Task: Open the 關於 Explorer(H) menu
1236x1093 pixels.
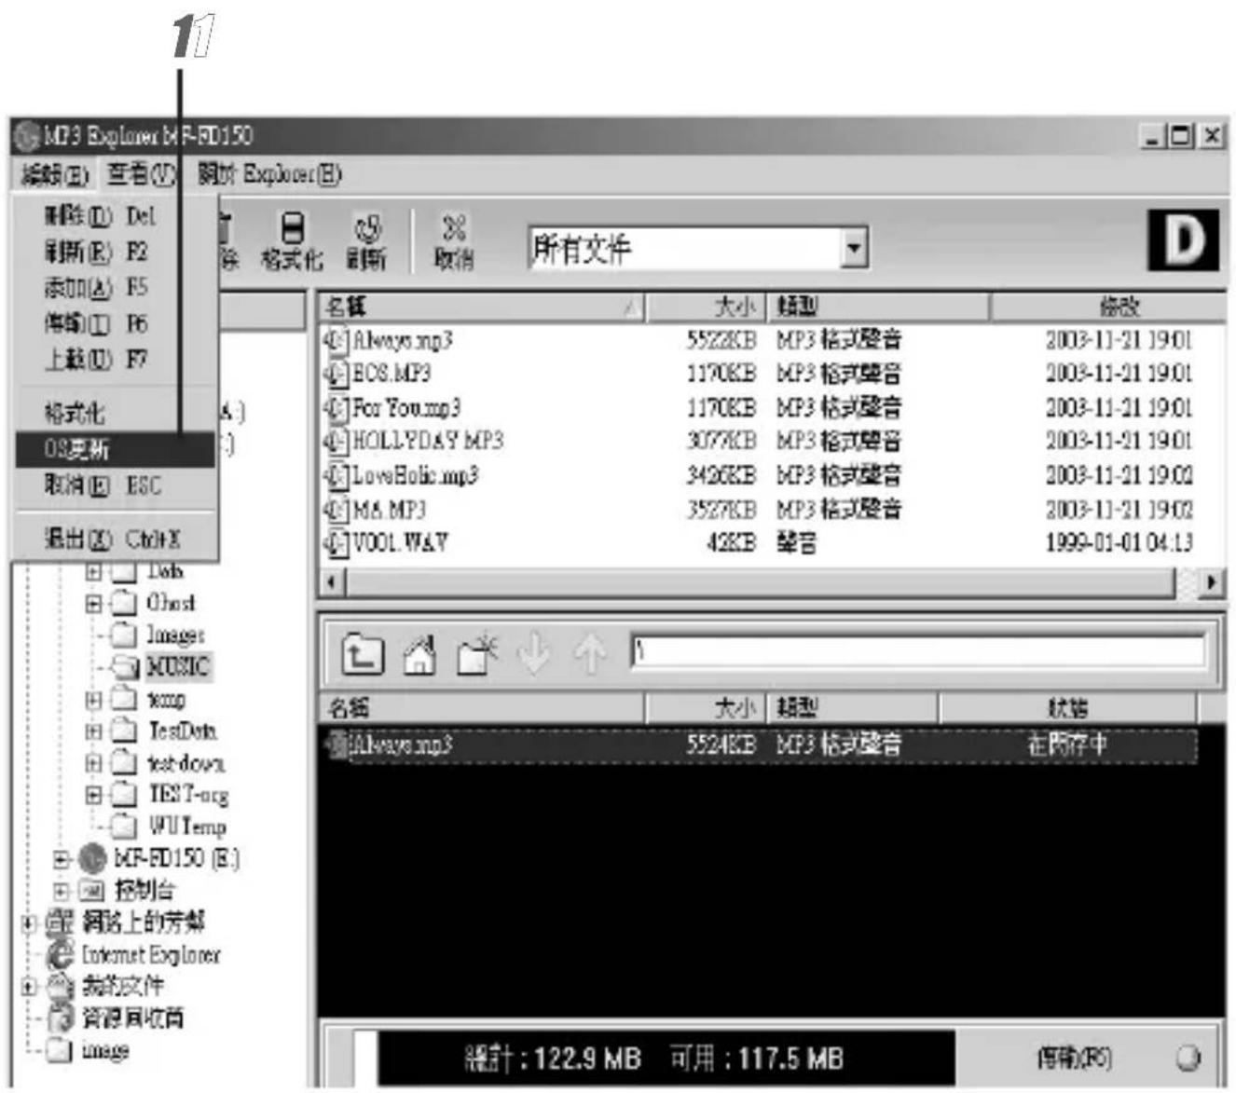Action: click(269, 174)
